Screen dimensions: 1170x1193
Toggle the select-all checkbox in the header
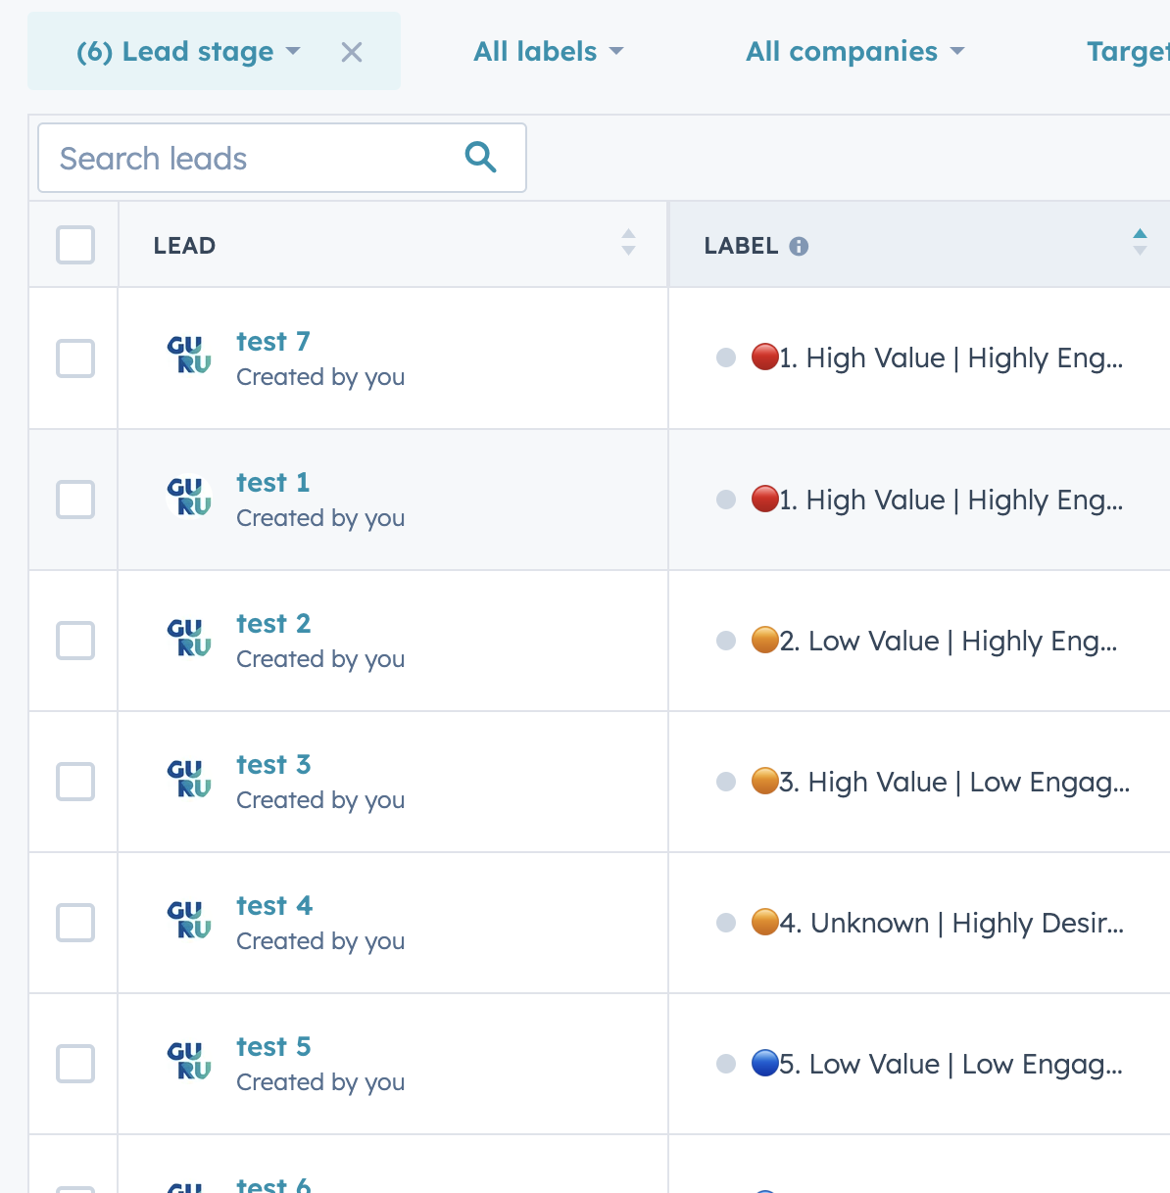click(74, 246)
